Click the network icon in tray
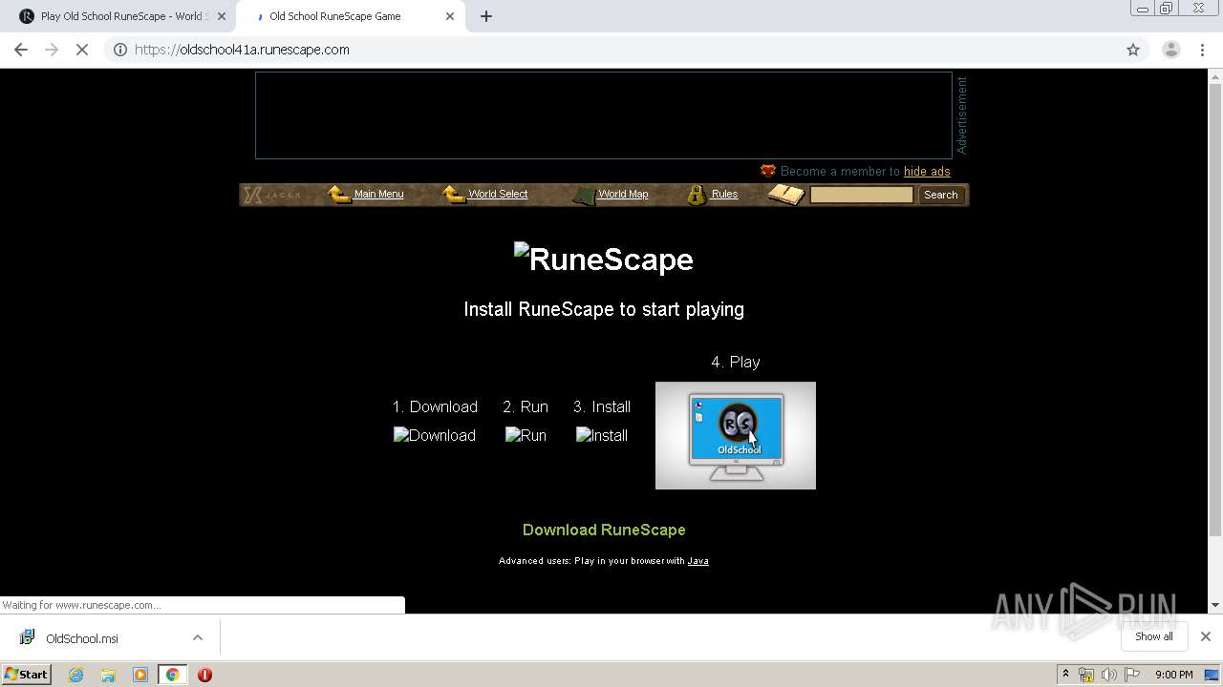This screenshot has width=1223, height=687. pos(1086,675)
